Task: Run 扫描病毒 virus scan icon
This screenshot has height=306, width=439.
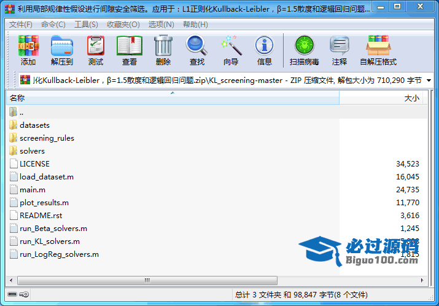Action: [x=304, y=46]
